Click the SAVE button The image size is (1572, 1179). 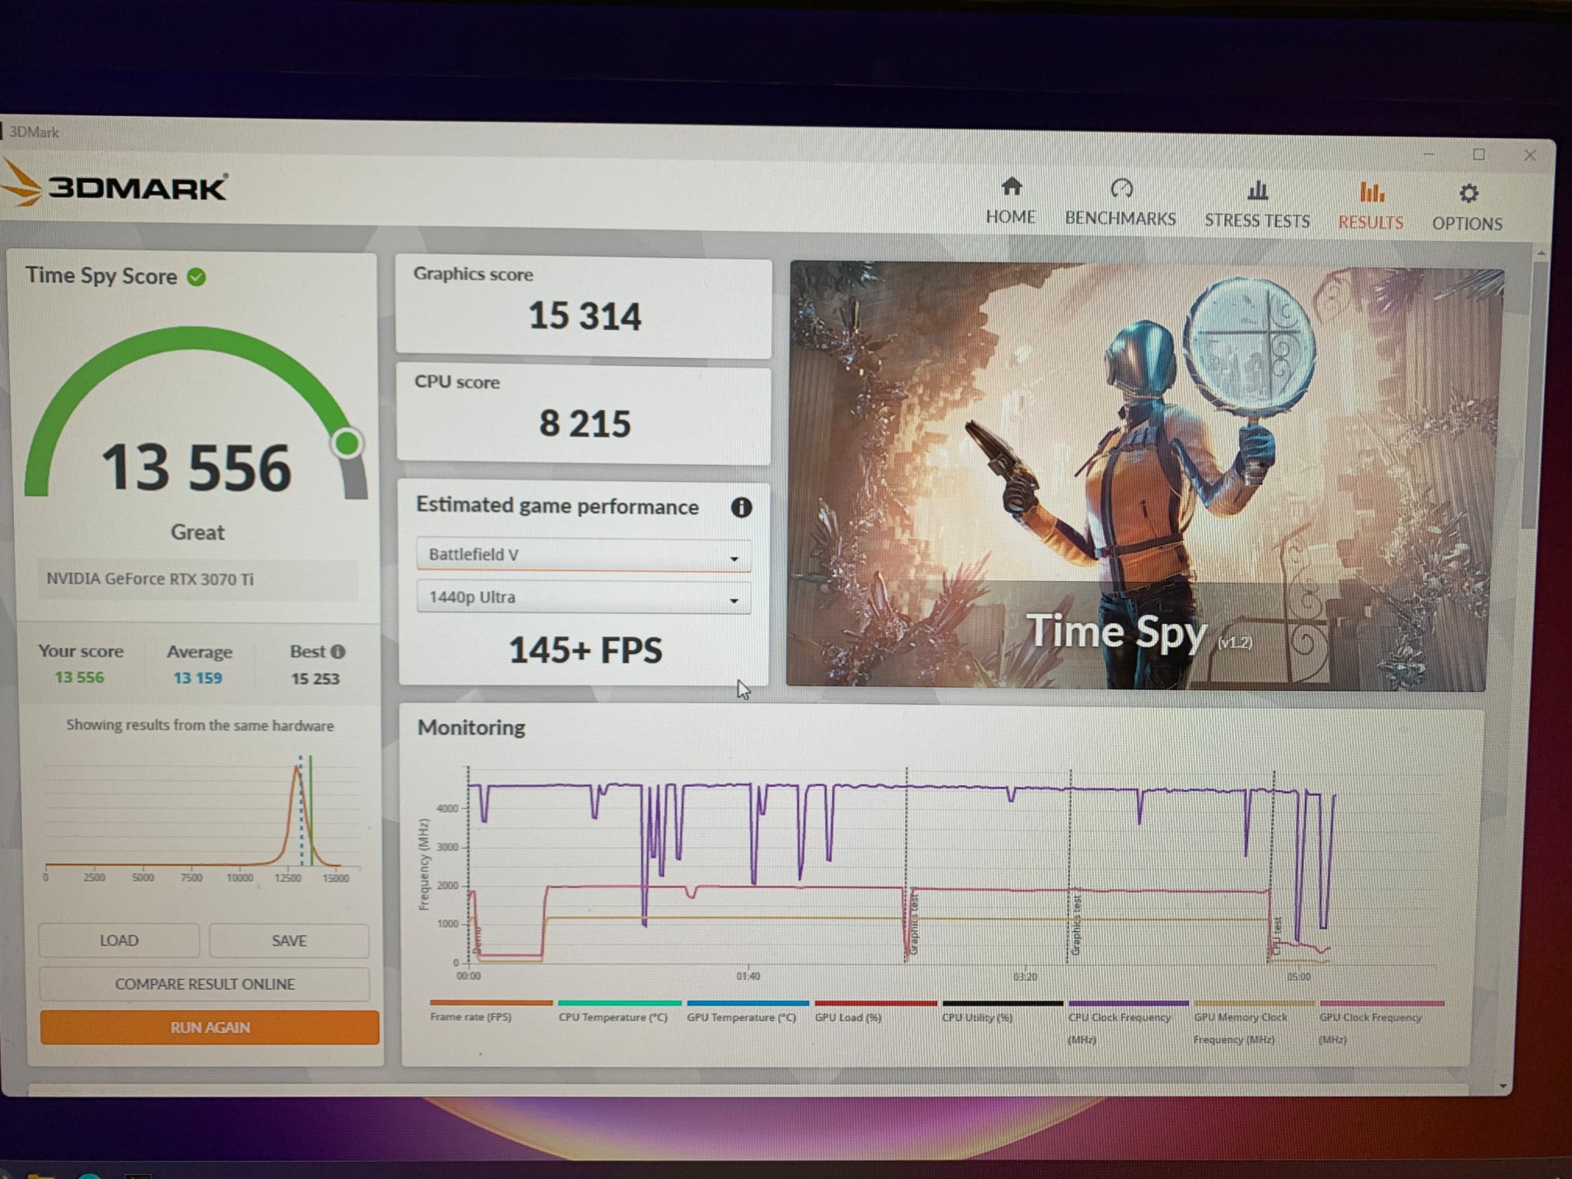click(289, 940)
